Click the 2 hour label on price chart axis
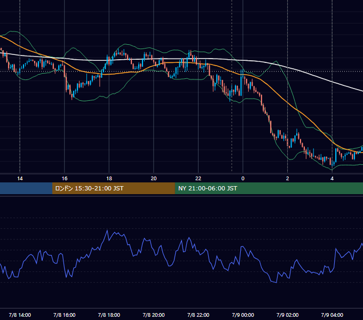This screenshot has width=363, height=320. (288, 179)
